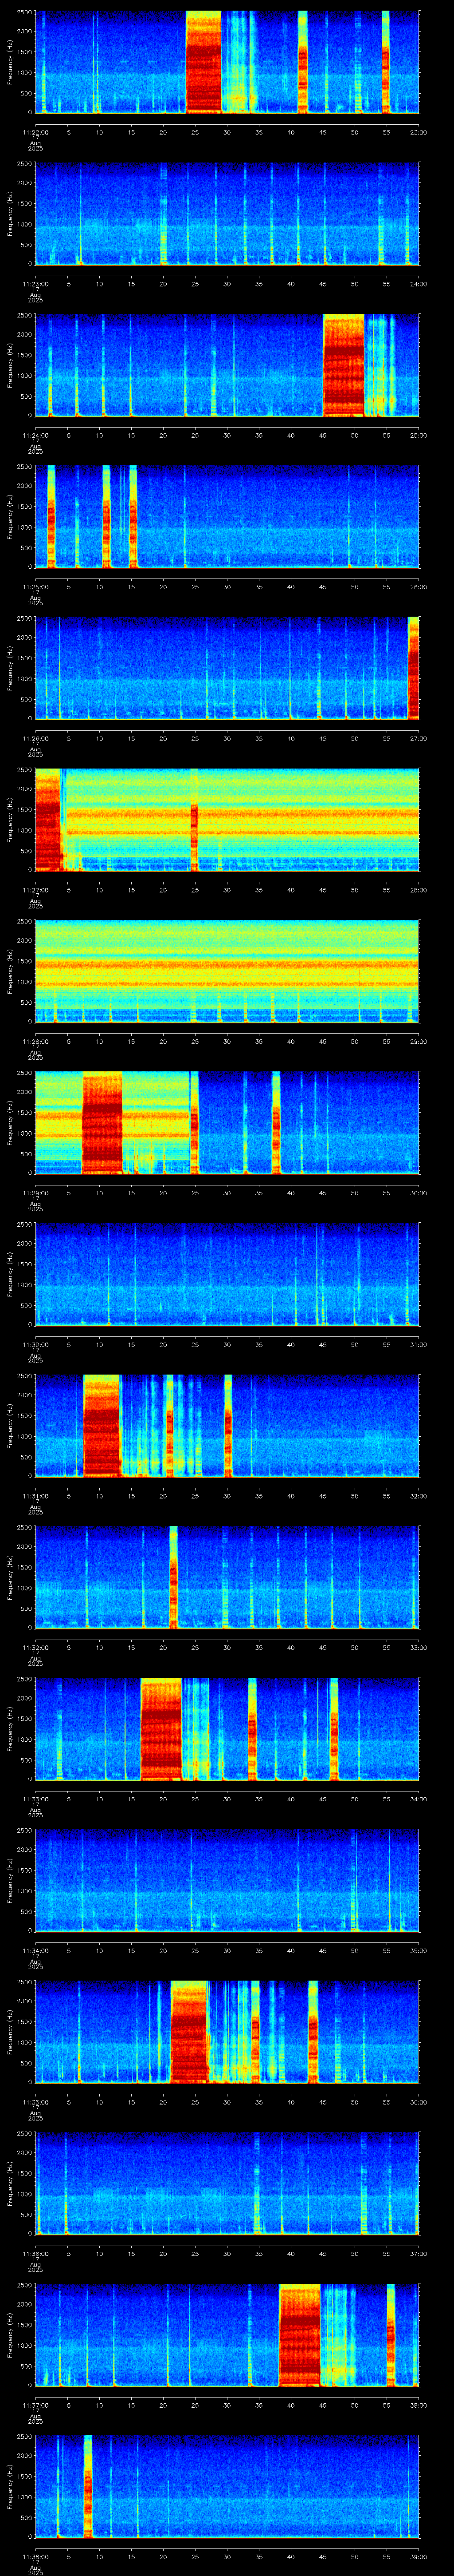This screenshot has height=2576, width=454.
Task: Click the 11:29:00 start time label
Action: (35, 1193)
